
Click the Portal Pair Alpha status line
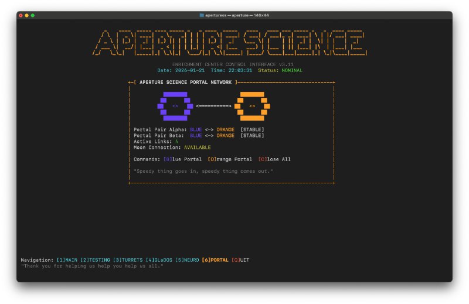point(199,129)
